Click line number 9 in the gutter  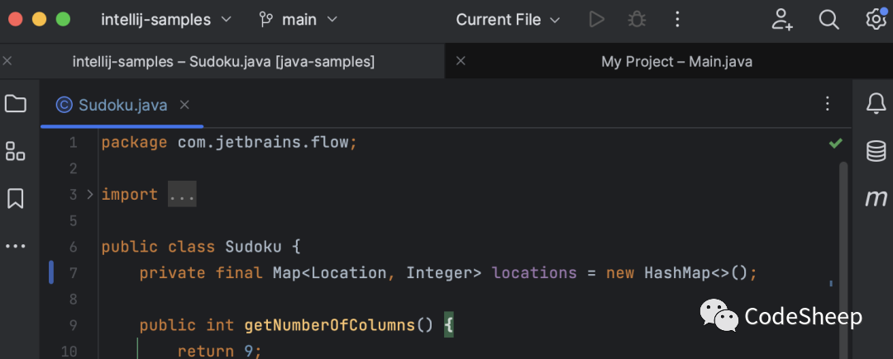[73, 325]
